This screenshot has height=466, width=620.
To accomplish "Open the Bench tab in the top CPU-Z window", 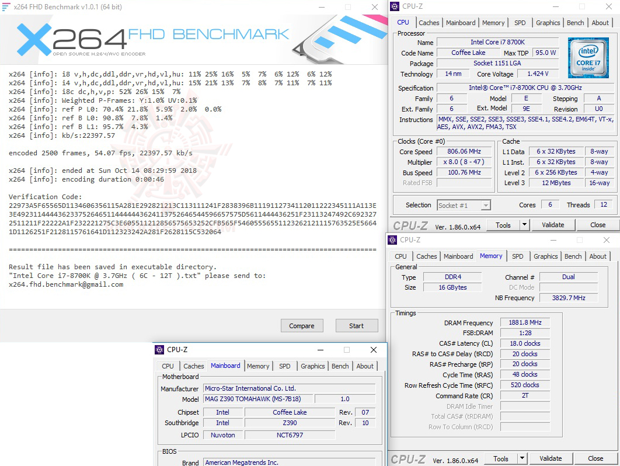I will [575, 22].
